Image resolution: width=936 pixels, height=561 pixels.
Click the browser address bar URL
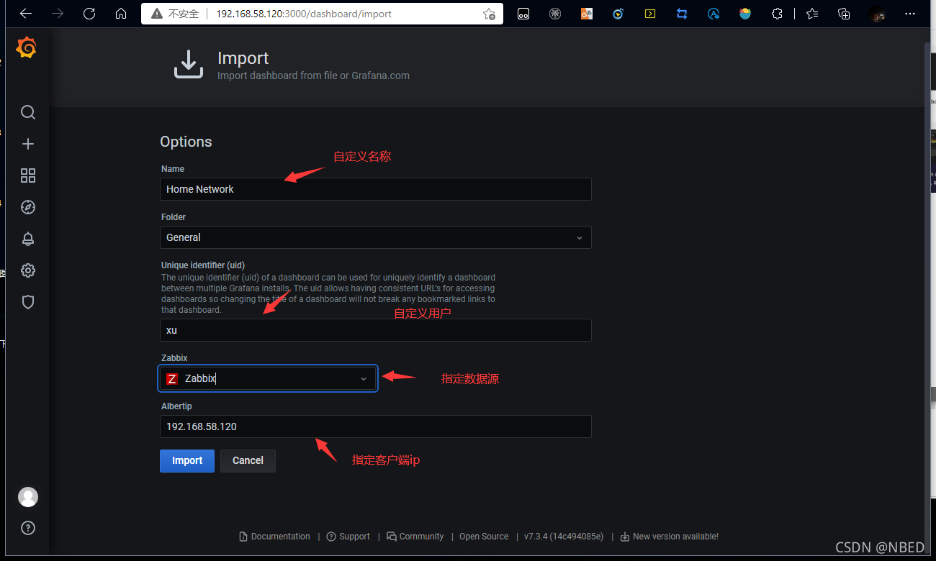pyautogui.click(x=304, y=14)
